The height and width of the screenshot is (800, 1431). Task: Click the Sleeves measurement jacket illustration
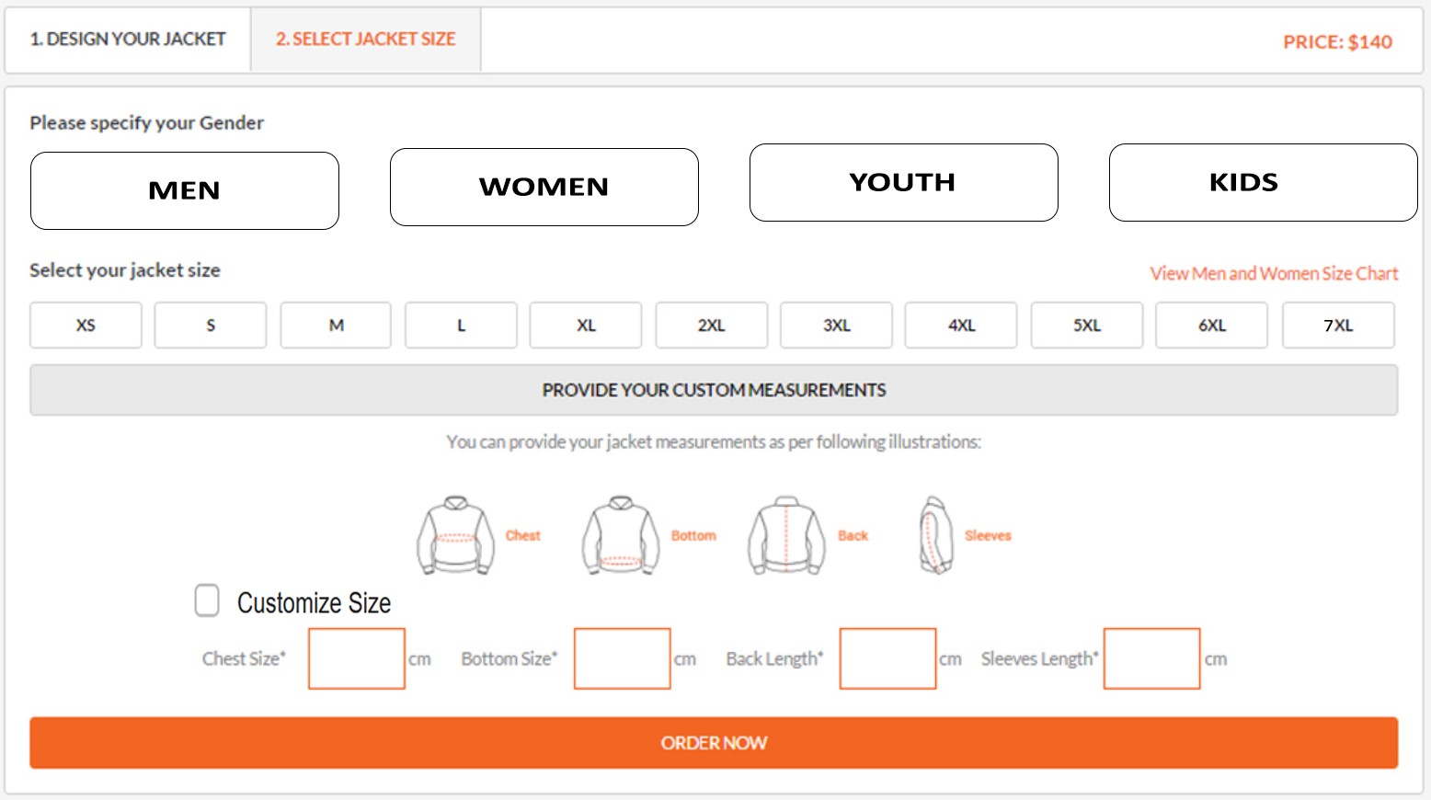[x=934, y=535]
